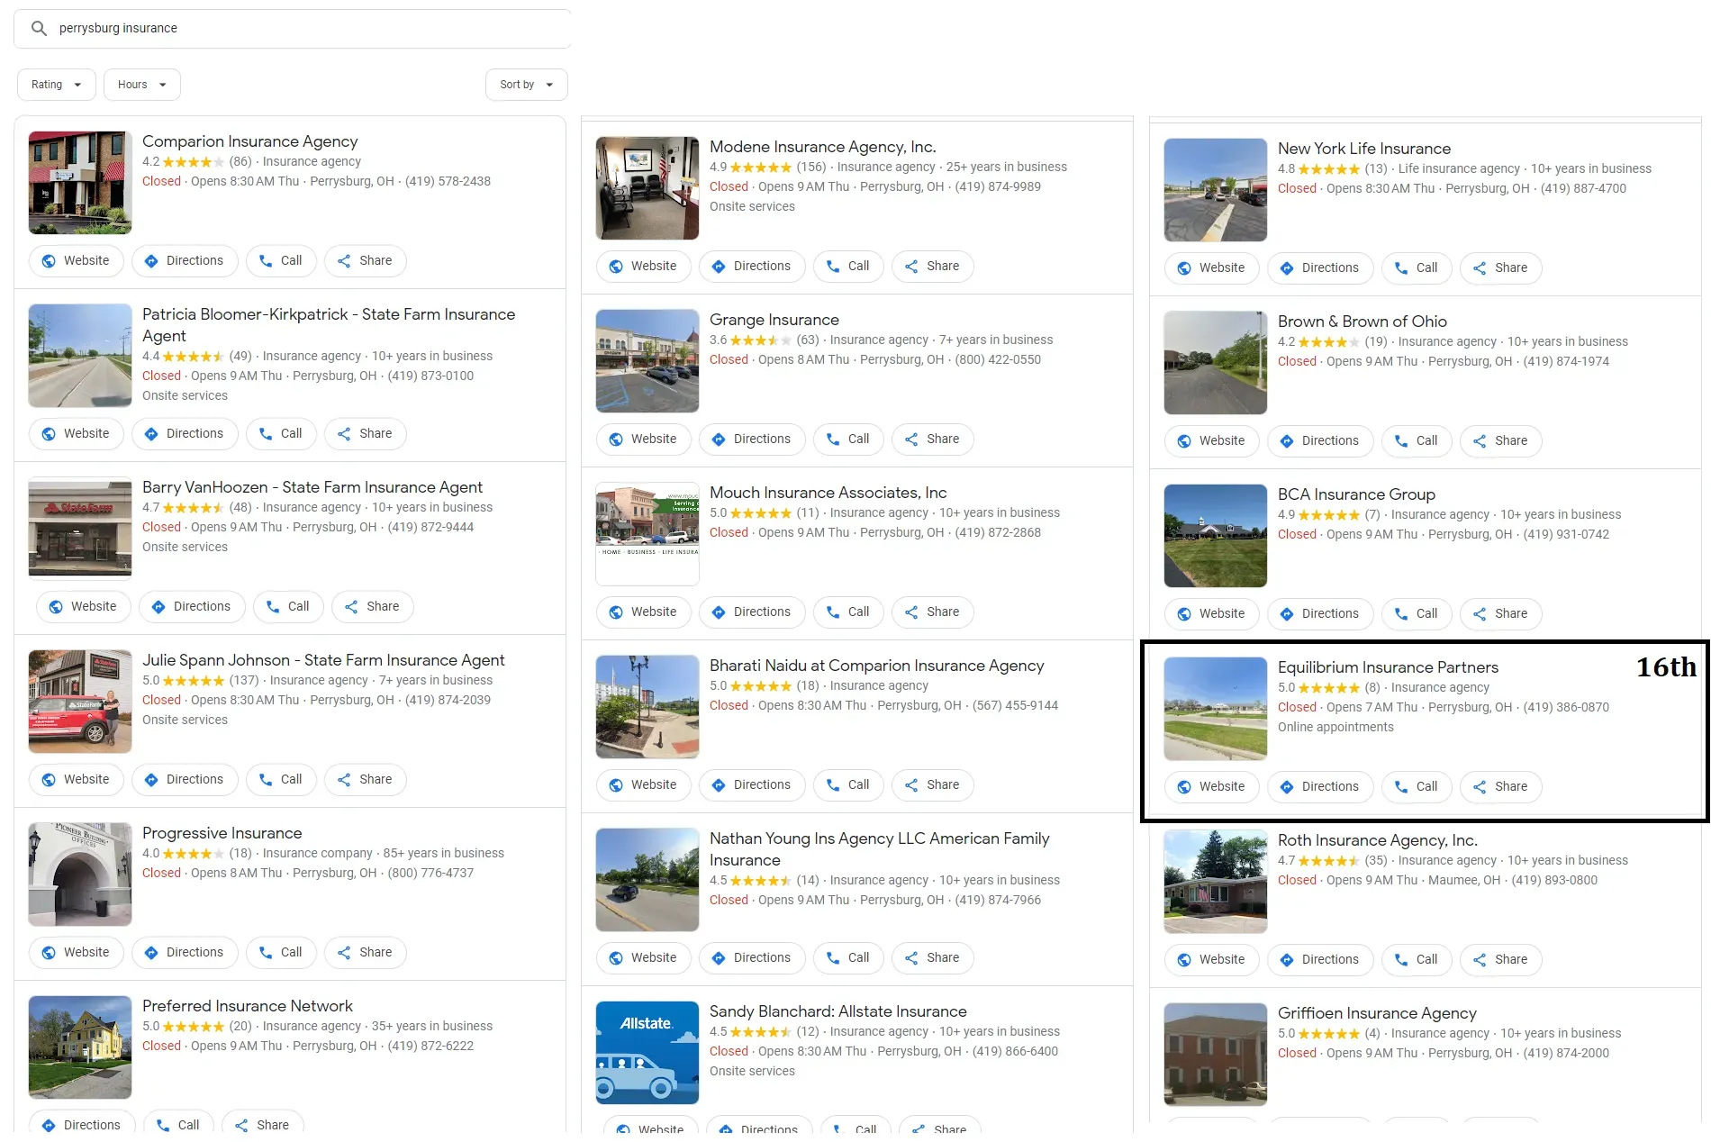The height and width of the screenshot is (1142, 1711).
Task: Click globe icon for New York Life Insurance
Action: [x=1184, y=268]
